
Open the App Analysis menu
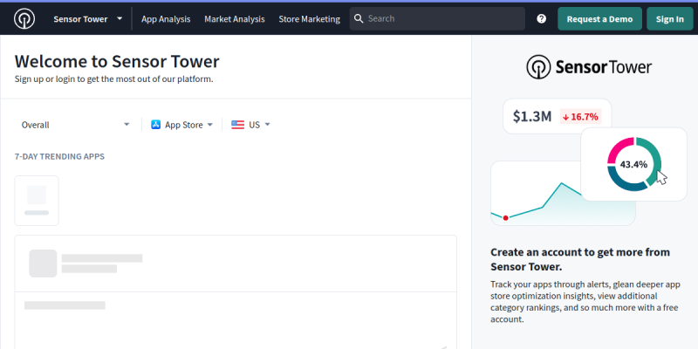click(166, 19)
